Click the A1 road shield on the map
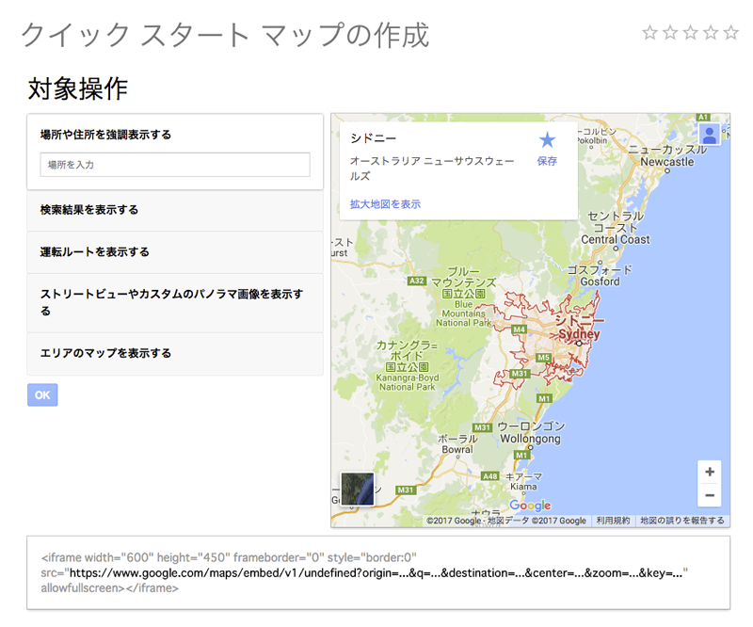753x627 pixels. pyautogui.click(x=703, y=118)
